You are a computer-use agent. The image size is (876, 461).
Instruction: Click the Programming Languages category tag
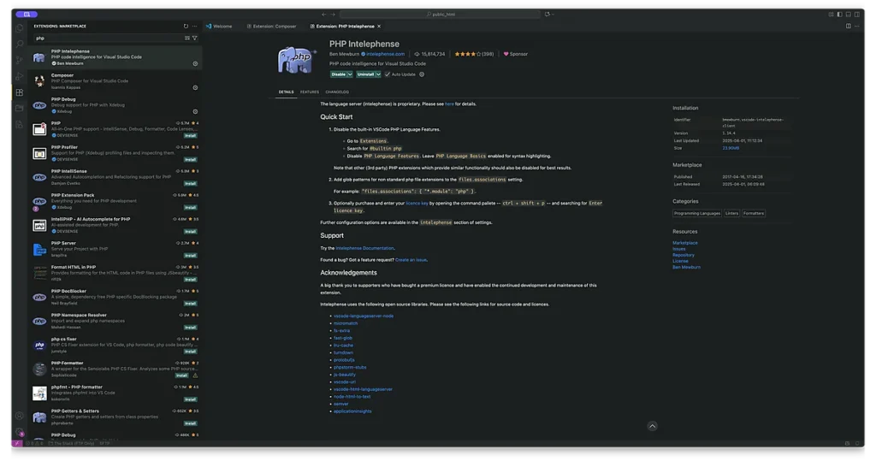696,214
